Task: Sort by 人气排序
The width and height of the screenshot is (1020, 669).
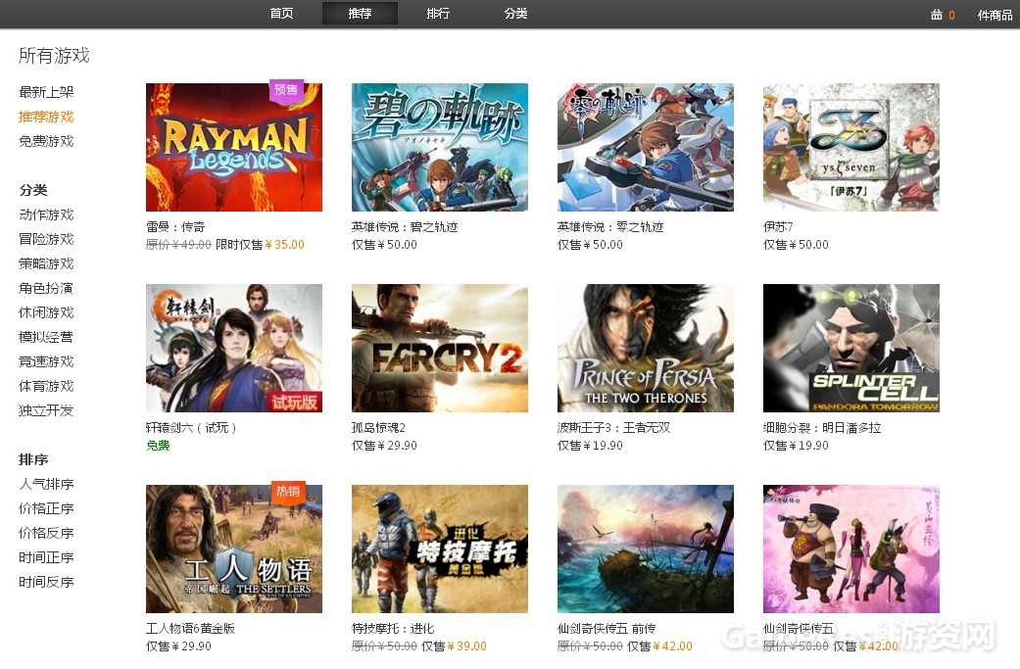Action: [x=46, y=484]
